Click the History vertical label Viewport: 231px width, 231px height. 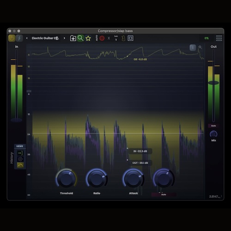[12, 158]
